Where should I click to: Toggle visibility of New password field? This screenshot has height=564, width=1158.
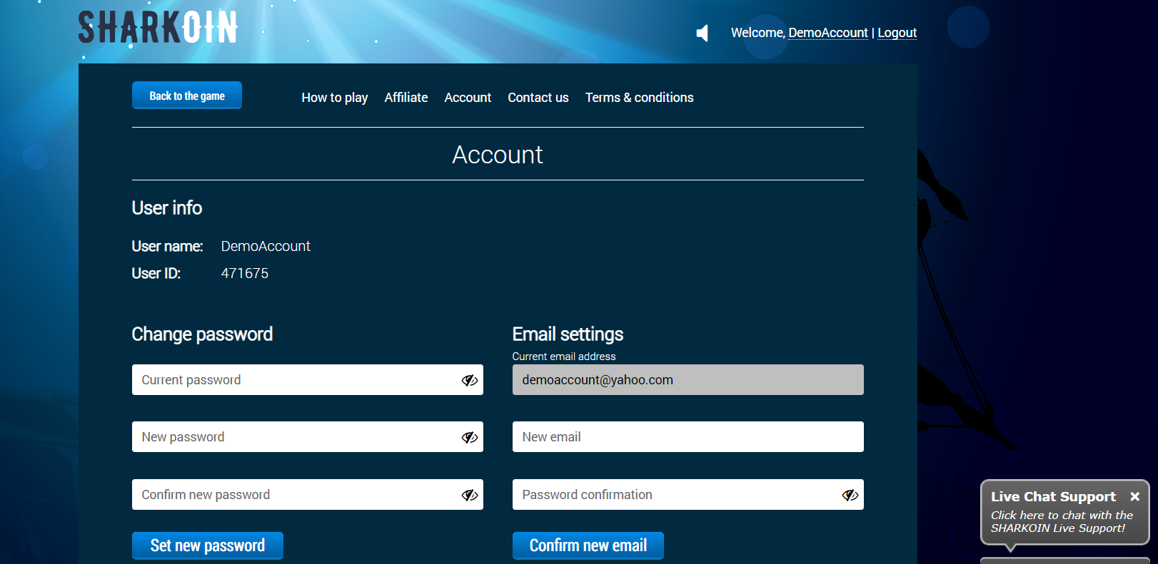pos(469,437)
